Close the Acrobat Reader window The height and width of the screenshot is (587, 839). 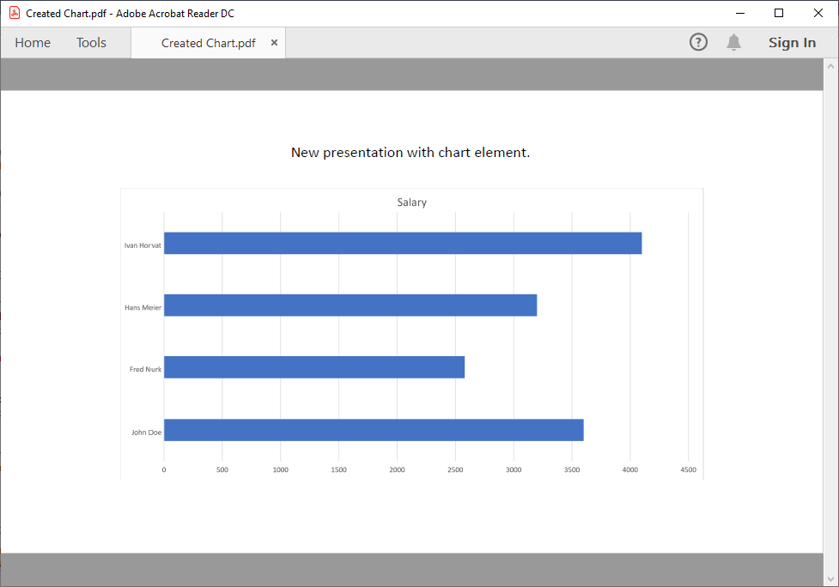[818, 13]
